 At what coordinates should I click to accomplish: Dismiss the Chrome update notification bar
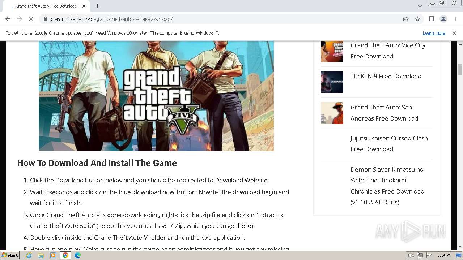point(454,33)
